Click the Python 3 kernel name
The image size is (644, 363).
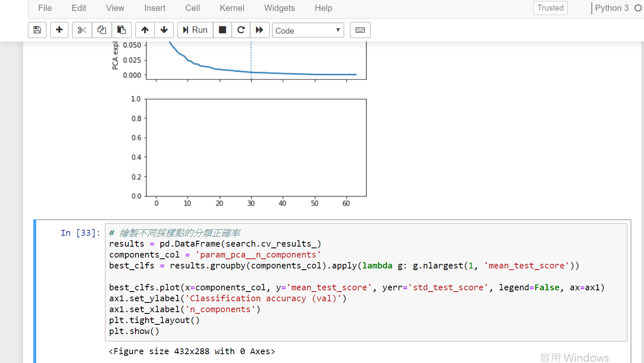[x=612, y=8]
